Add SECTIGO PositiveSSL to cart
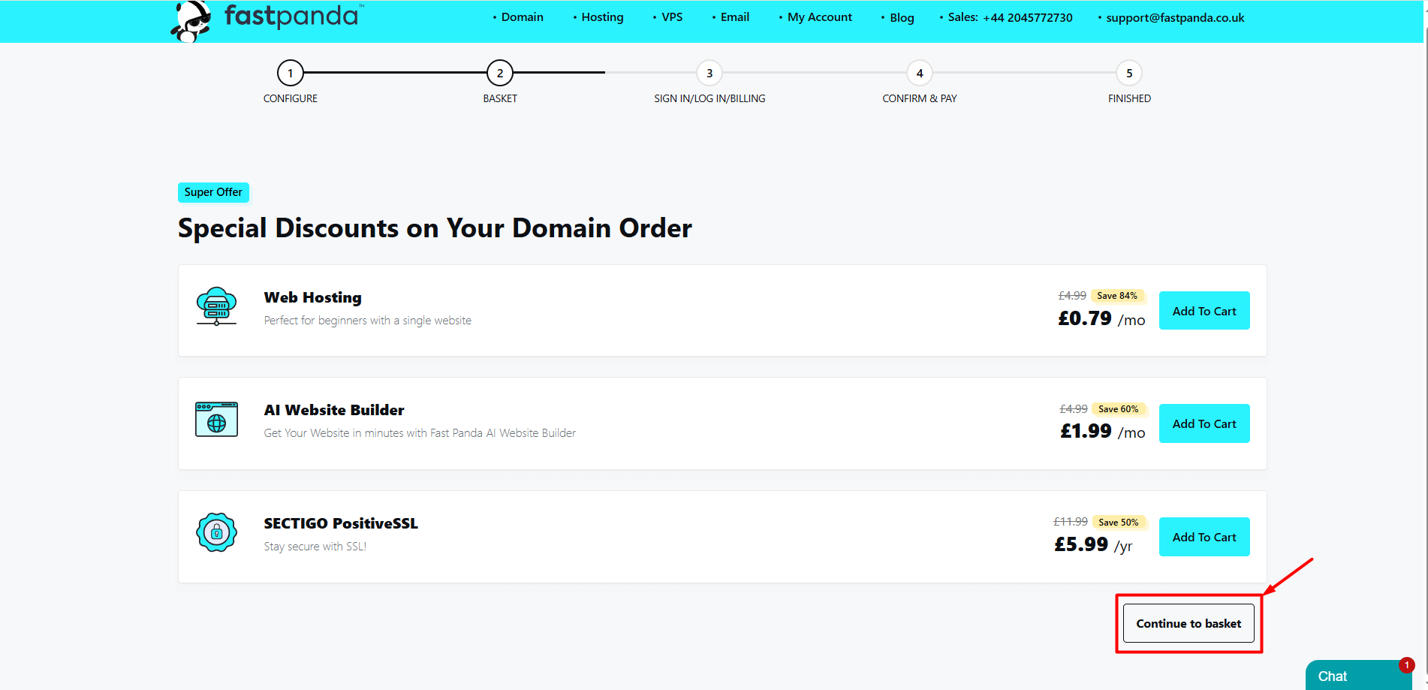Image resolution: width=1428 pixels, height=690 pixels. (1204, 537)
